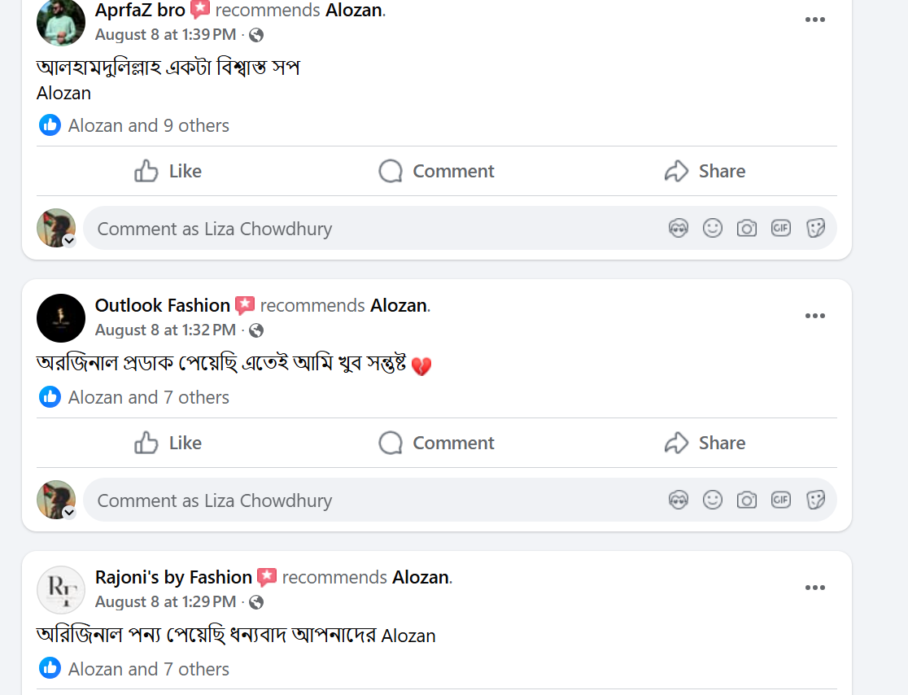Share the Outlook Fashion recommendation
The width and height of the screenshot is (908, 695).
coord(705,443)
